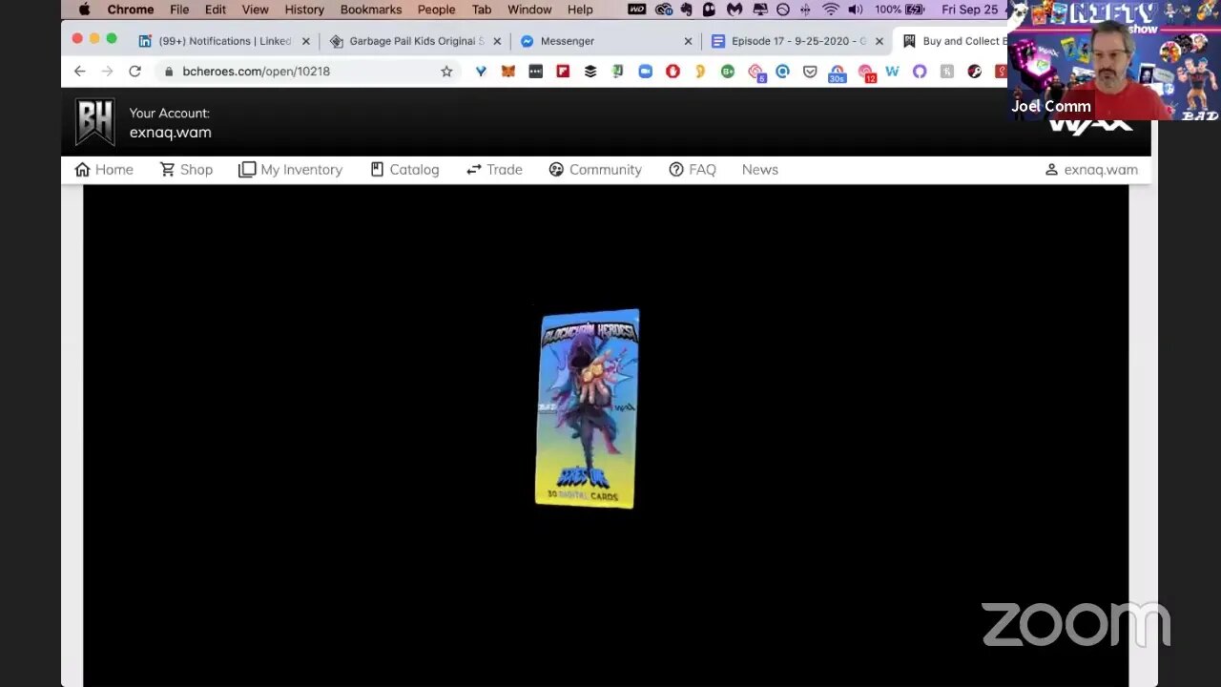The height and width of the screenshot is (687, 1221).
Task: Open the purple circle extension icon
Action: pos(920,71)
